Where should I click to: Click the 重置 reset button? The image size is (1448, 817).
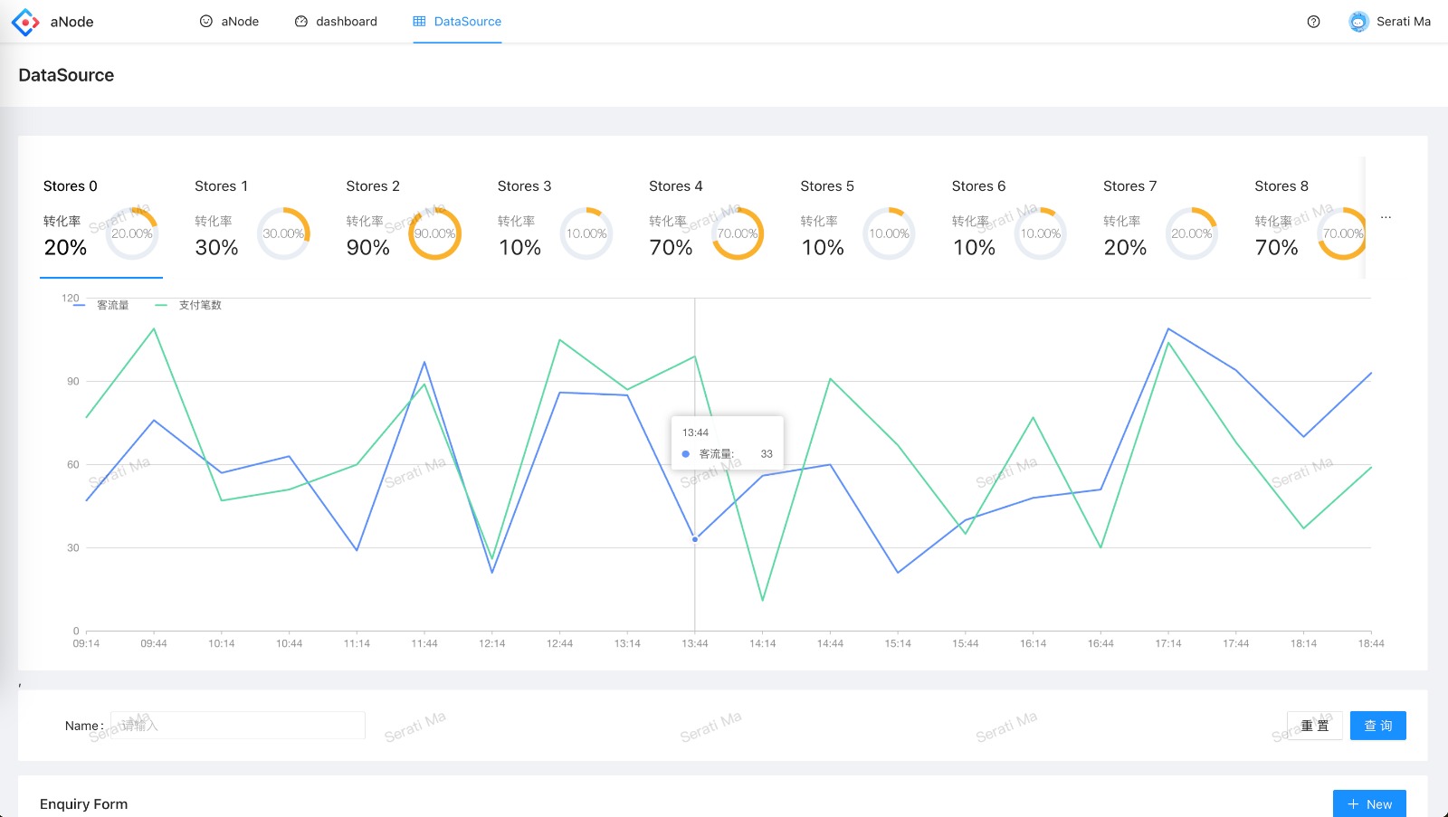click(1315, 726)
